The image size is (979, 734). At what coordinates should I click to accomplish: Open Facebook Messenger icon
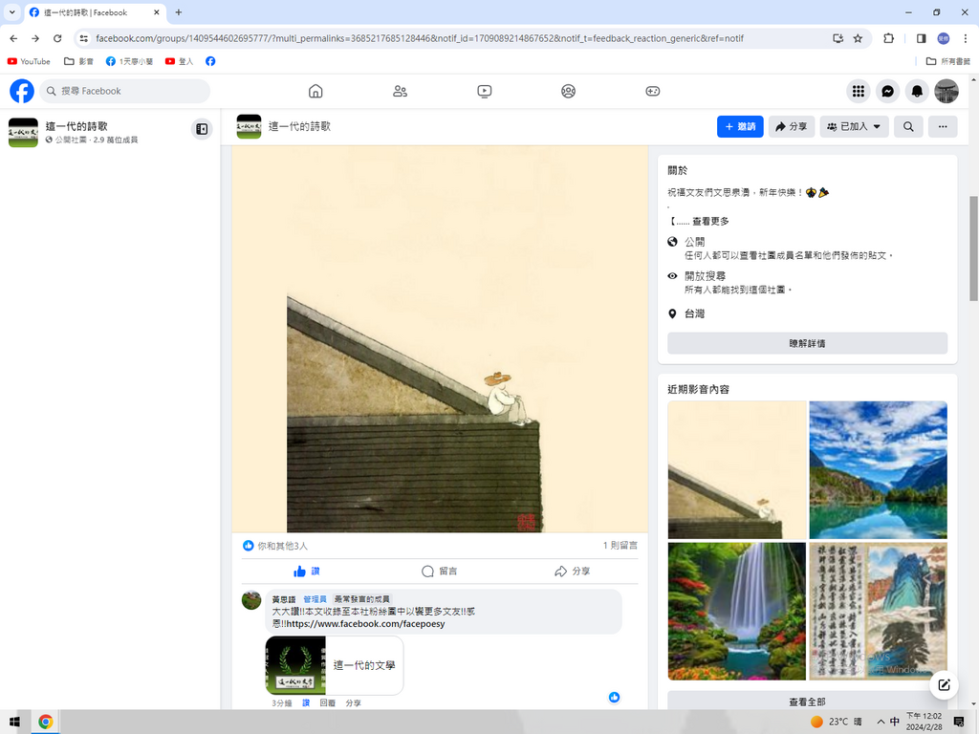click(887, 91)
